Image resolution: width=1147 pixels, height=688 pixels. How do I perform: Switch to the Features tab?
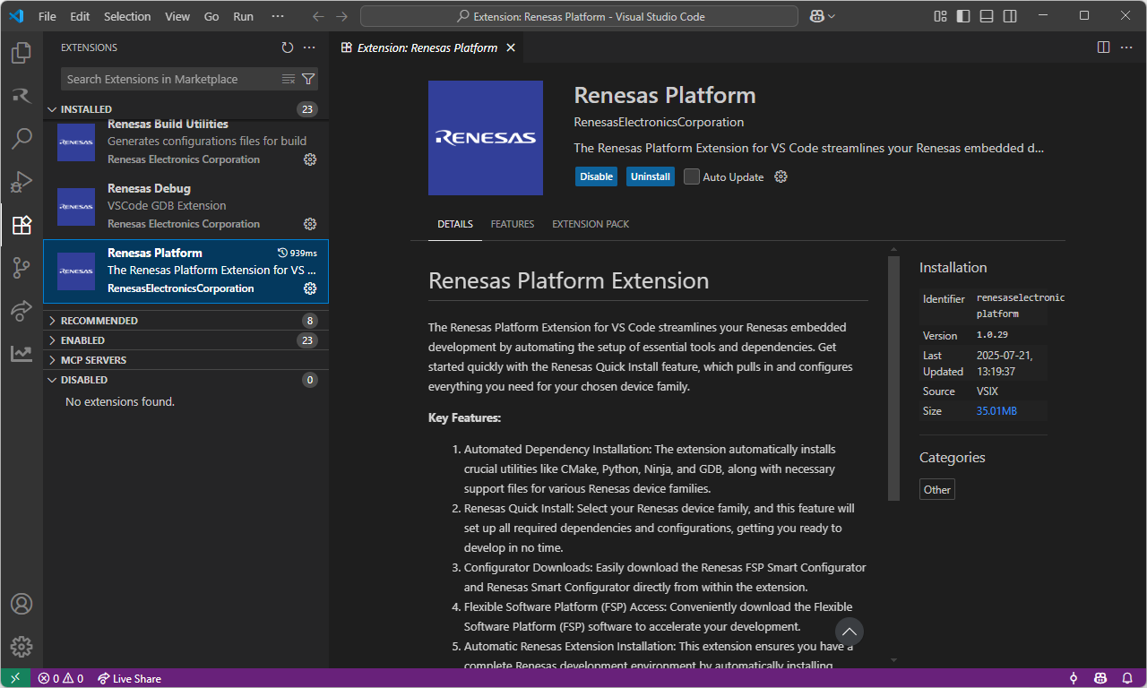513,224
